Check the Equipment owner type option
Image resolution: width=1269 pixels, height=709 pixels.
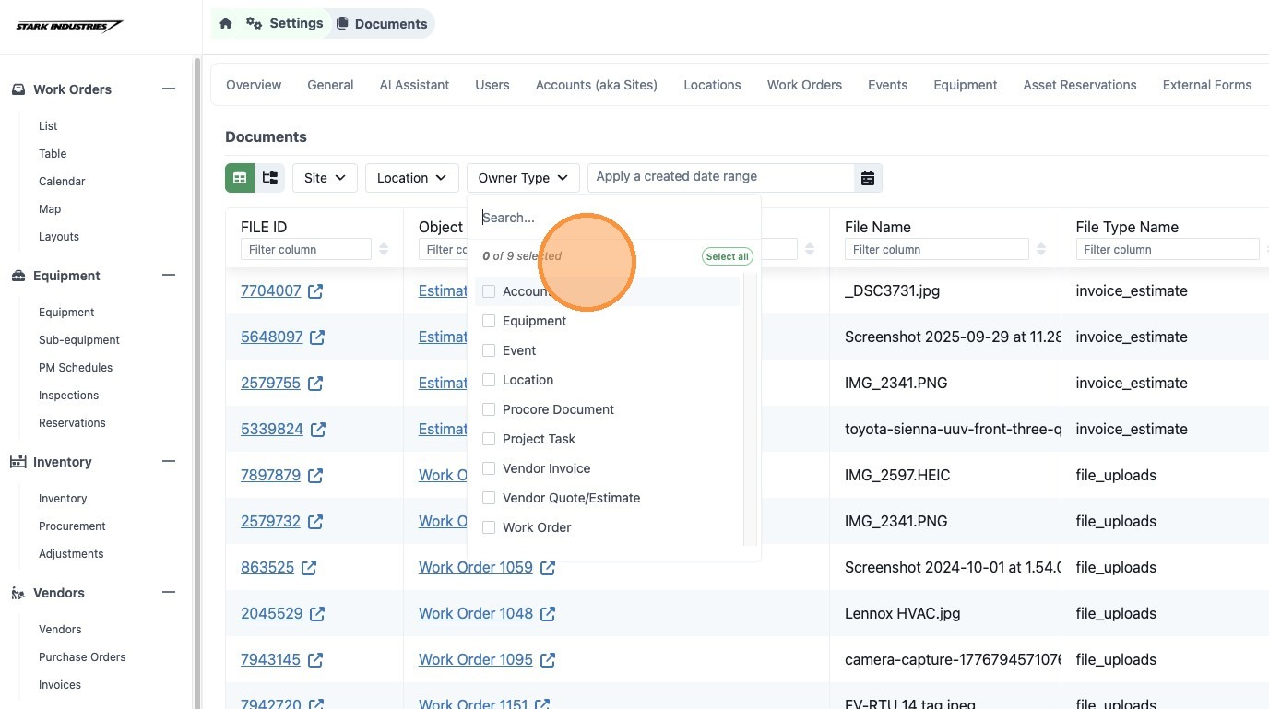pyautogui.click(x=489, y=321)
